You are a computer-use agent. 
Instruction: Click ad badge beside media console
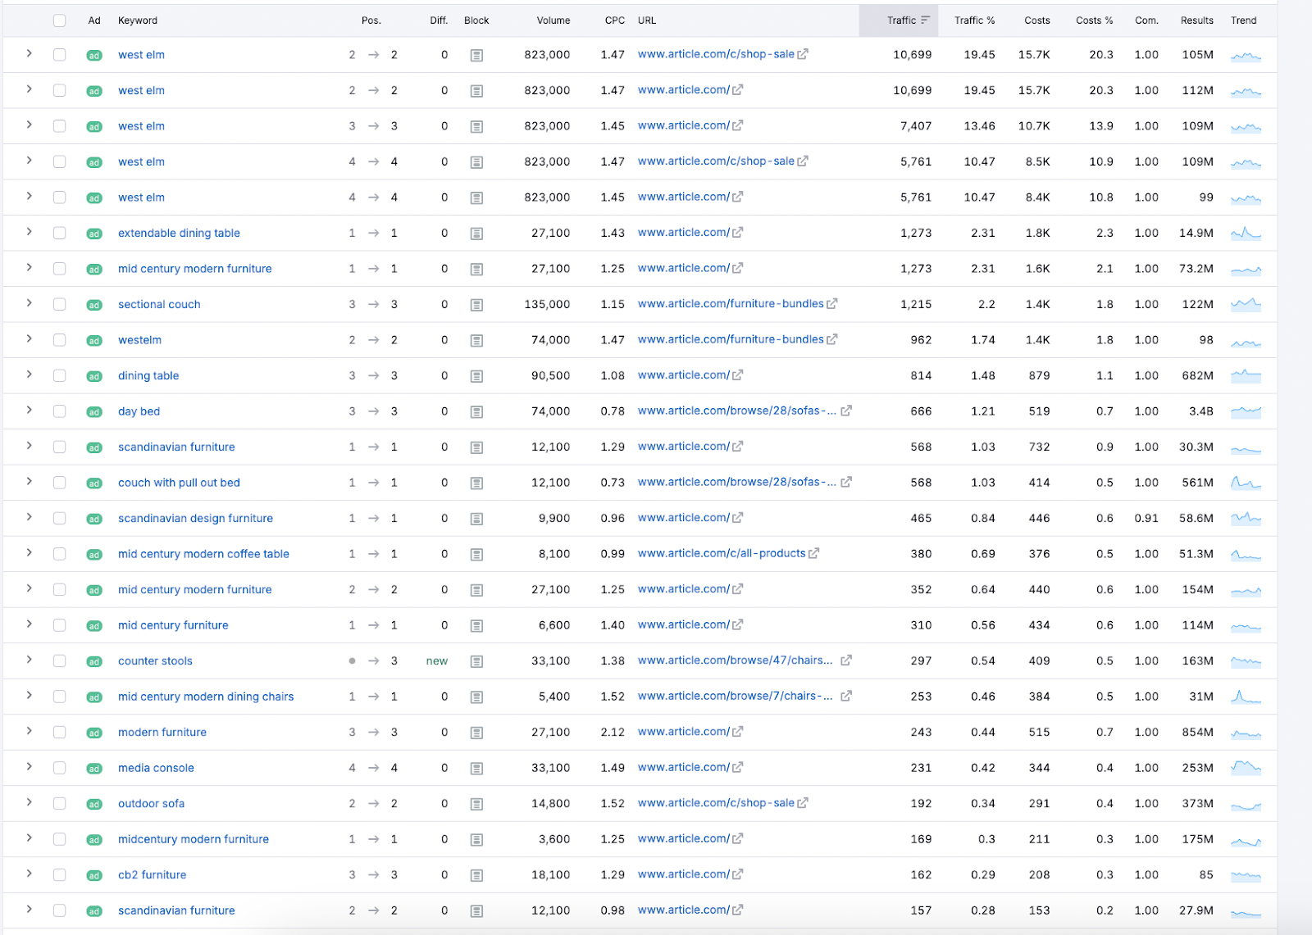94,769
